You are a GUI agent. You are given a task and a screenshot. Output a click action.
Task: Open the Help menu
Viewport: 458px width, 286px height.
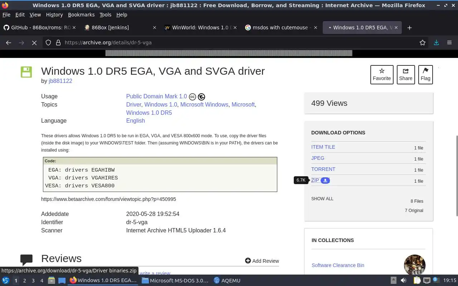[122, 15]
